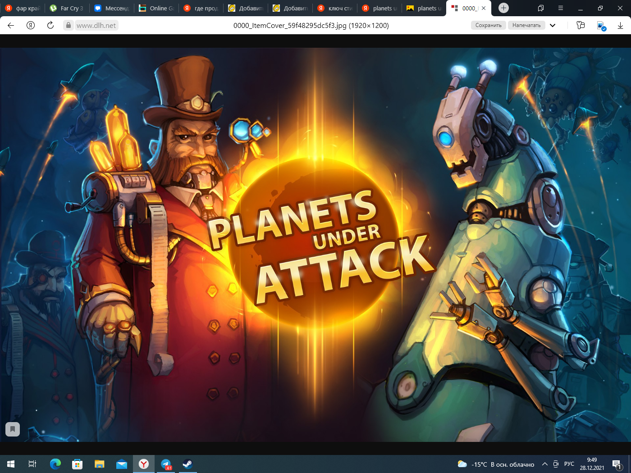
Task: Open Steam from the taskbar
Action: 187,464
